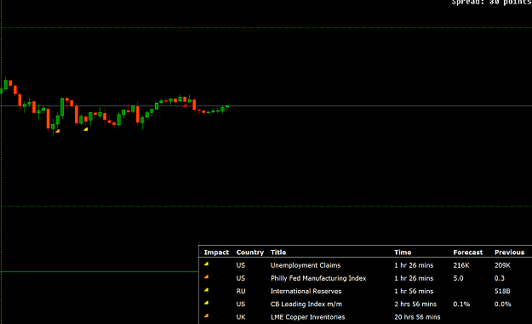Click the Forecast column header
The image size is (532, 324).
467,253
